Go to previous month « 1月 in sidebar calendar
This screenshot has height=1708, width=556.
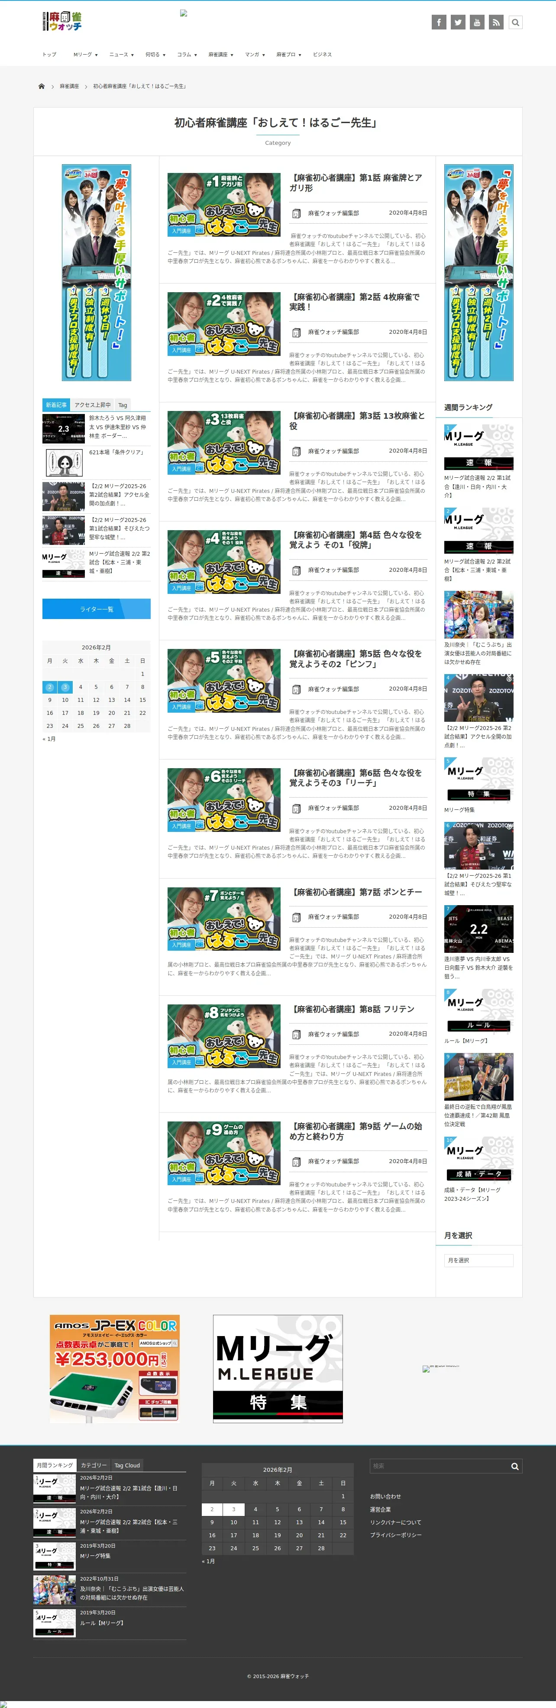[x=49, y=739]
